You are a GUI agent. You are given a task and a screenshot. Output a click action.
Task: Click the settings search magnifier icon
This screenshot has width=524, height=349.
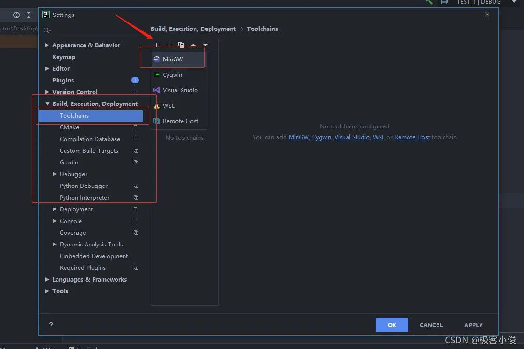(x=47, y=30)
